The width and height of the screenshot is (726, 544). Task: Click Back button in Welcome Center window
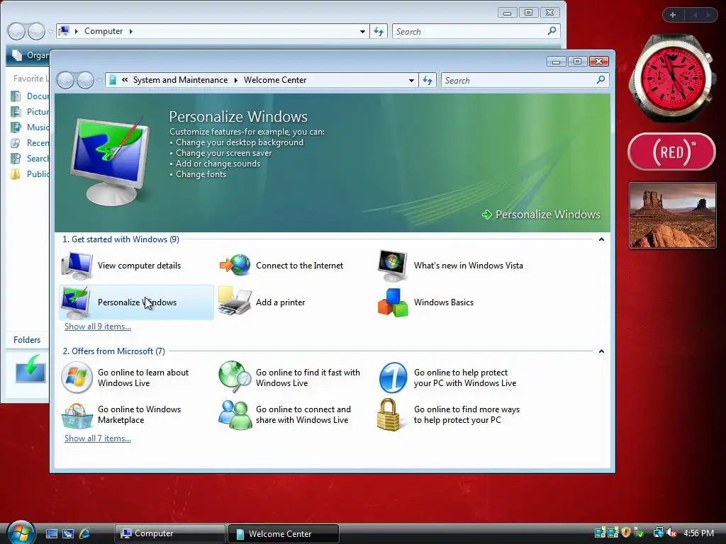click(x=65, y=81)
